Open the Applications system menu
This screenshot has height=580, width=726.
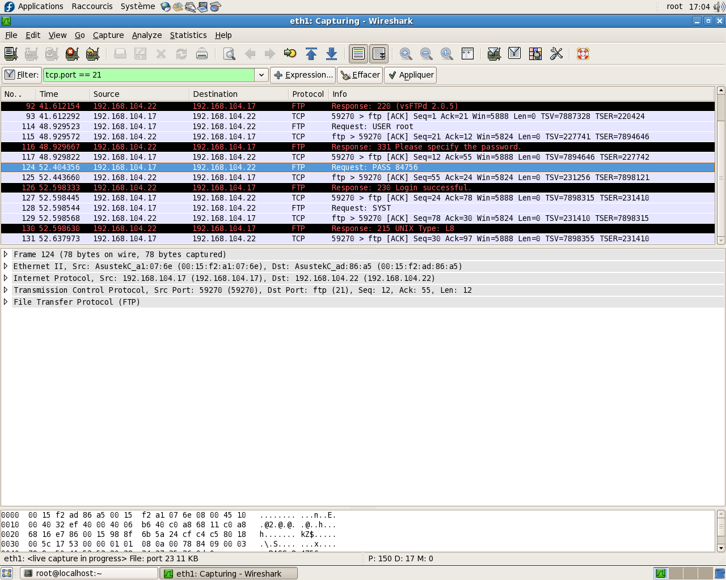click(x=34, y=6)
